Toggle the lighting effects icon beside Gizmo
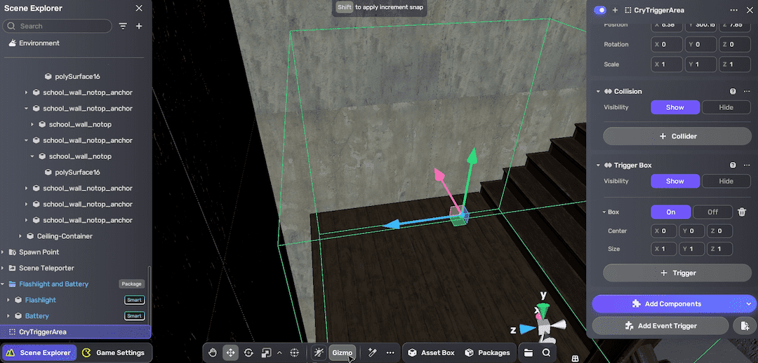Image resolution: width=758 pixels, height=363 pixels. (x=319, y=353)
